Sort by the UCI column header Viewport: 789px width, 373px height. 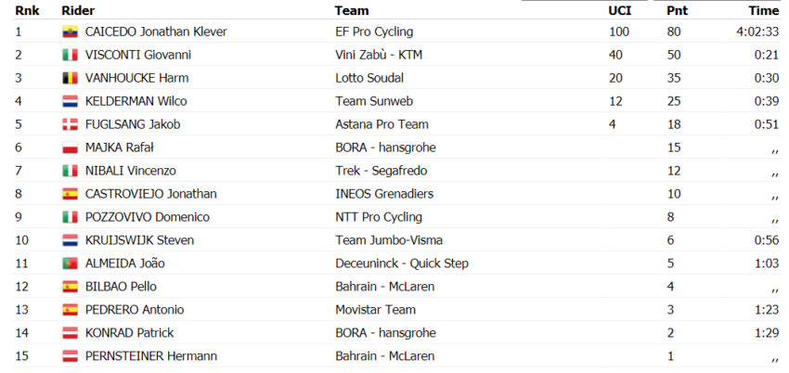619,10
